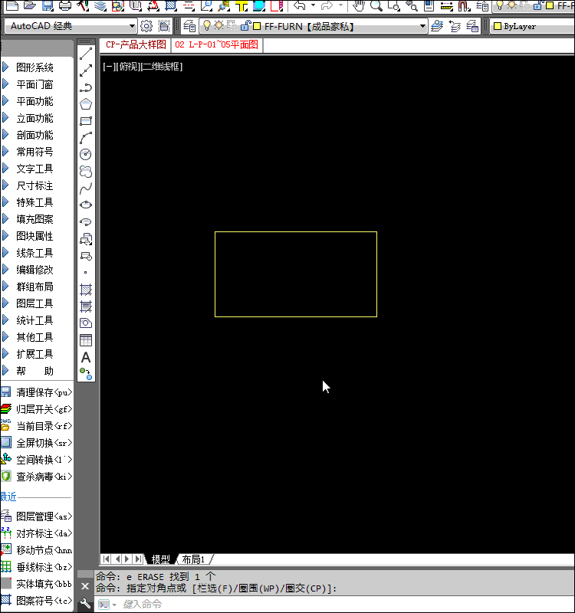This screenshot has height=613, width=575.
Task: Select the Circle tool
Action: tap(86, 155)
